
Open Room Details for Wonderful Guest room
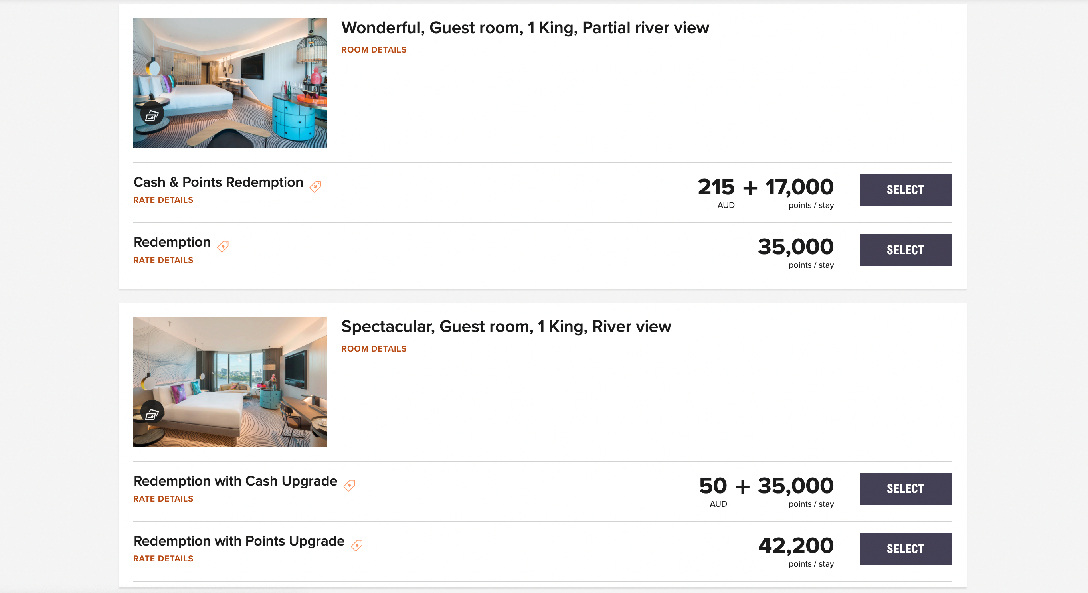click(373, 50)
